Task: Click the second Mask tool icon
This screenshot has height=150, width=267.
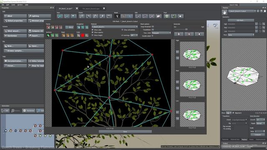Action: click(68, 35)
